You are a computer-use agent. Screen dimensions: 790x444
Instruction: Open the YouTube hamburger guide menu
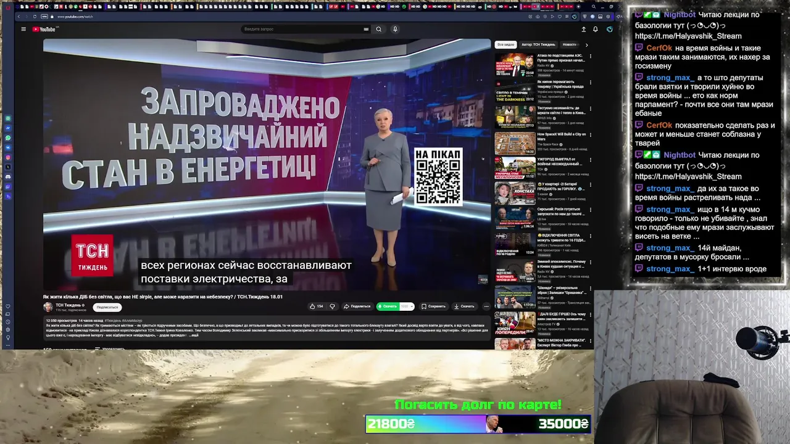coord(23,29)
